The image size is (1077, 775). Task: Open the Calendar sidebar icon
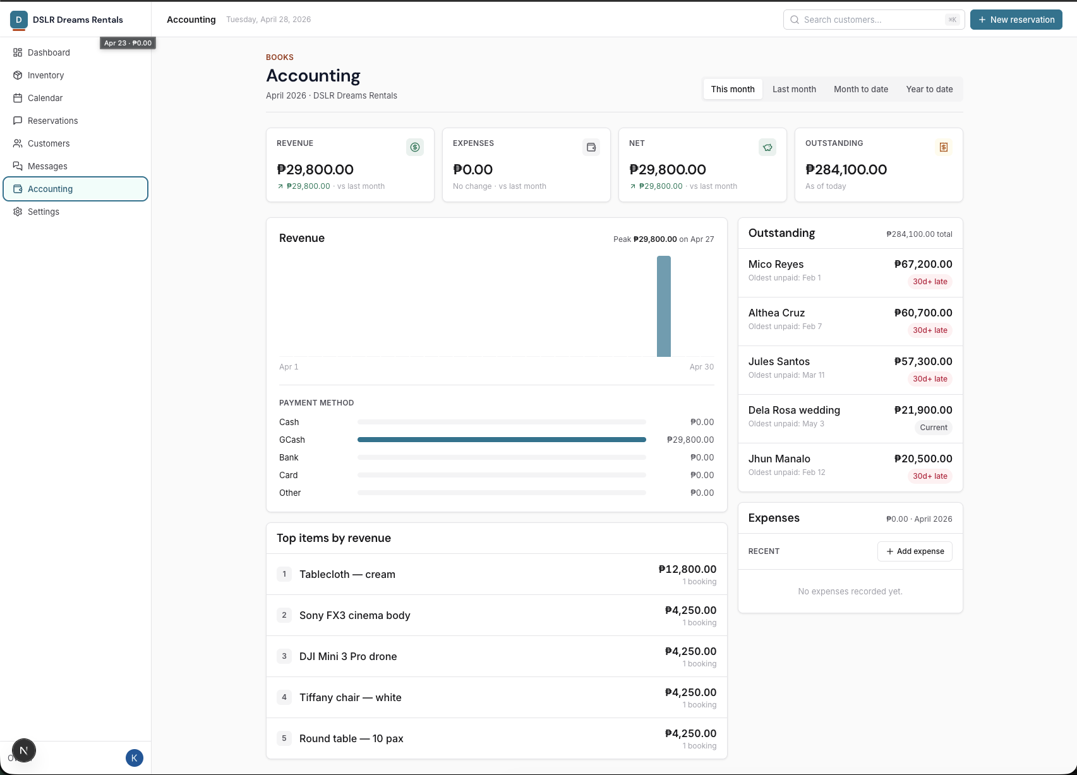pos(18,98)
